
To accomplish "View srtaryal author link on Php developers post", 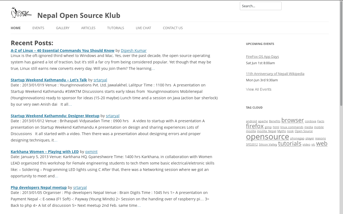I will pos(80,188).
